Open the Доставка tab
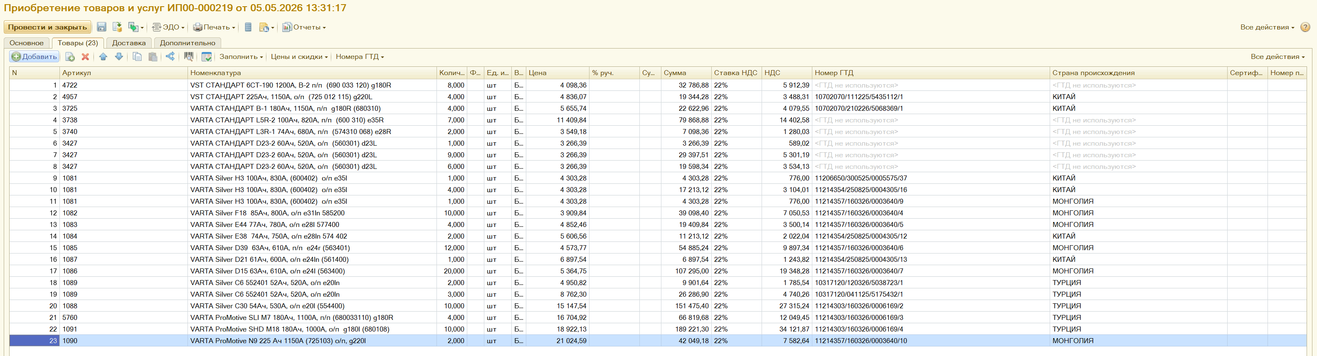Viewport: 1317px width, 356px height. click(129, 43)
